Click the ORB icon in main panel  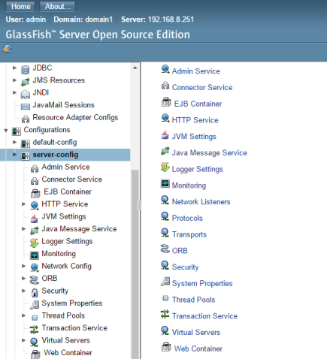pyautogui.click(x=165, y=249)
